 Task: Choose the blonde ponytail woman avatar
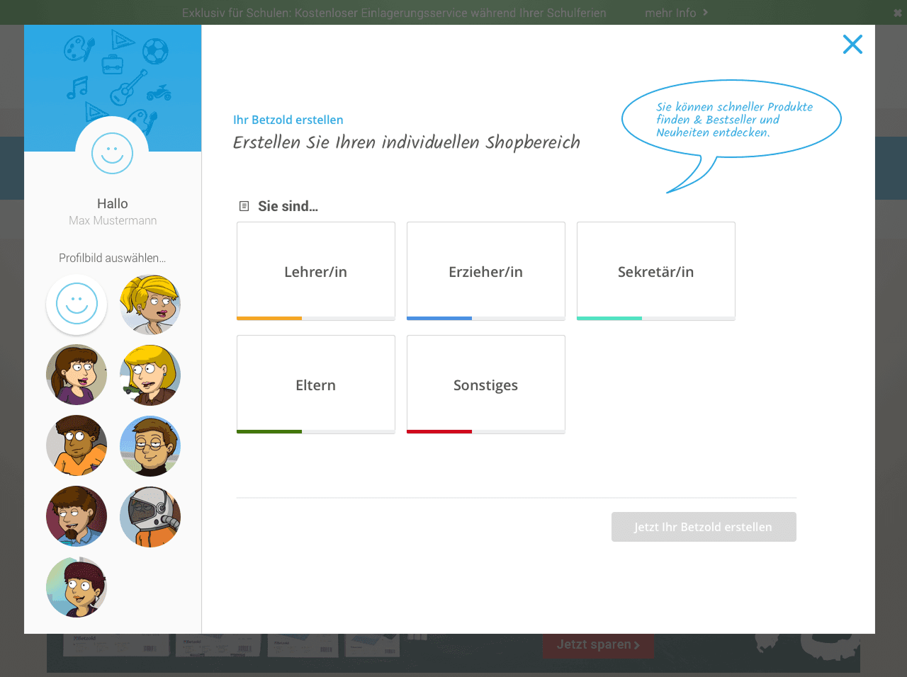pos(150,305)
